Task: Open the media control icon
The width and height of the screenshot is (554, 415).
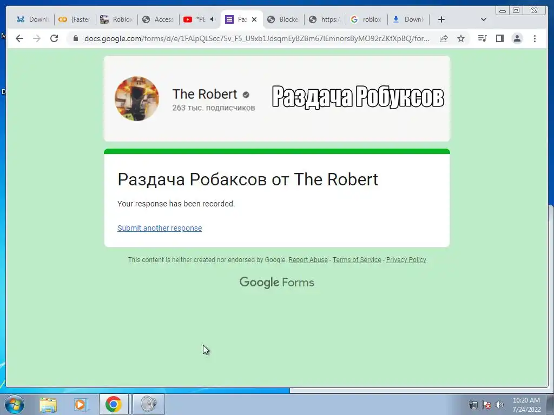Action: click(x=482, y=38)
